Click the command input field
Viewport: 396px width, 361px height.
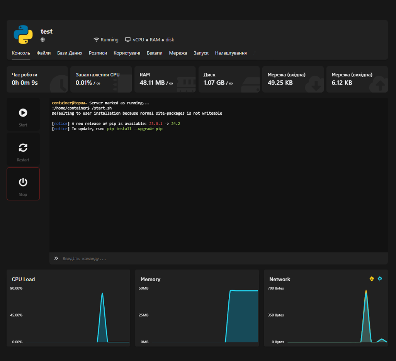click(x=220, y=258)
